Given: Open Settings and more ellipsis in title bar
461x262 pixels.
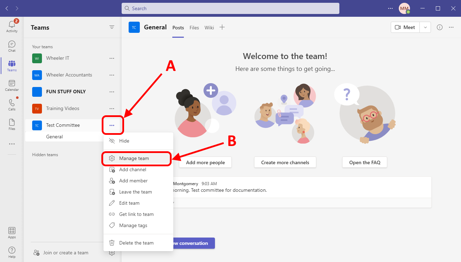Looking at the screenshot, I should point(390,8).
